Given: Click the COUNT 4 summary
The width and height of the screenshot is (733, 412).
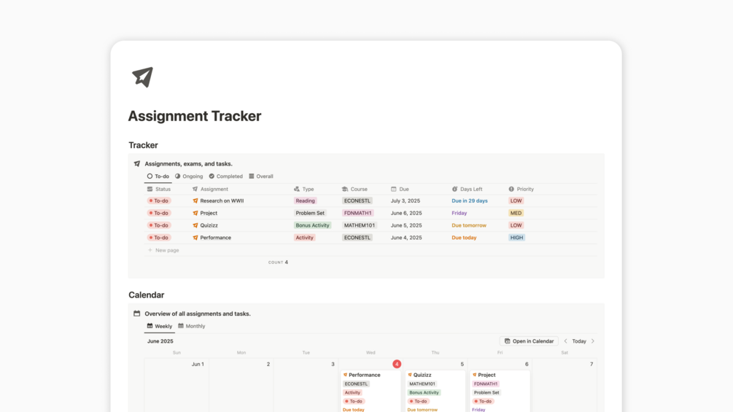Looking at the screenshot, I should coord(278,263).
